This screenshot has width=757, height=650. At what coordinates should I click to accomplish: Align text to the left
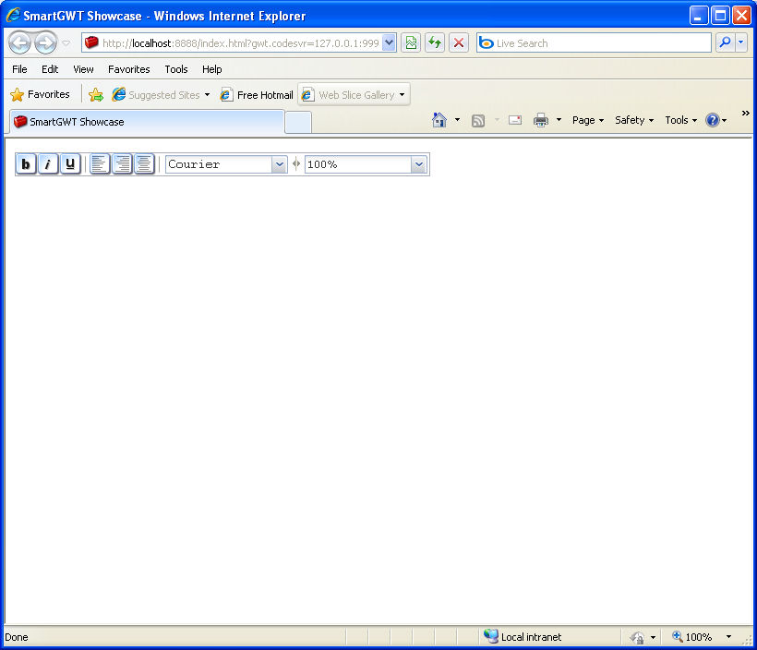(100, 164)
